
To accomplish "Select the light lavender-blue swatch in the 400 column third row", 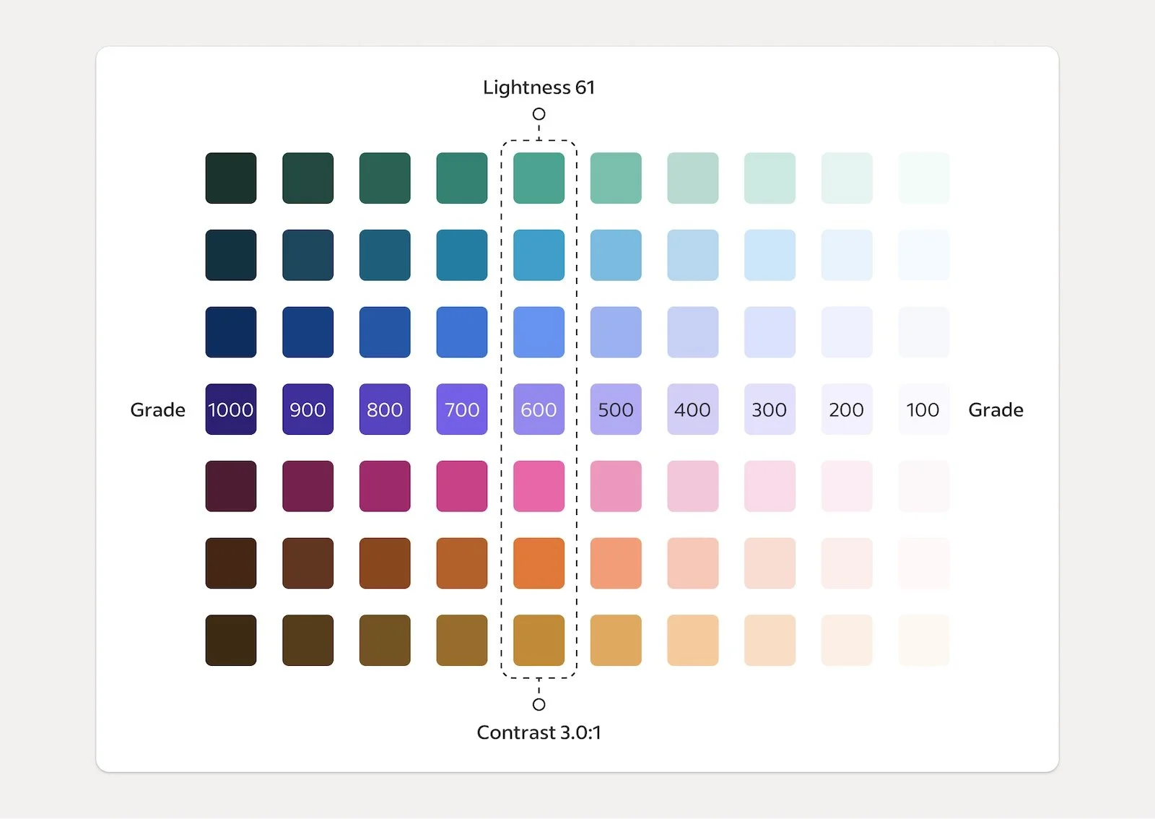I will [693, 332].
